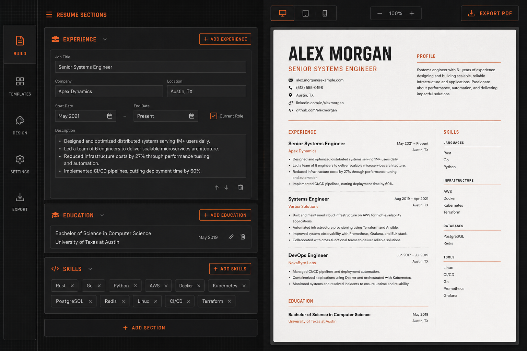Click the ALEX MORGAN name in preview
Viewport: 527px width, 351px height.
(340, 54)
